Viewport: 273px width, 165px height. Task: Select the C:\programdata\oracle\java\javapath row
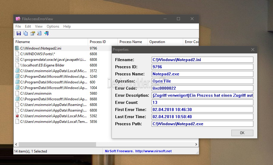[63, 60]
